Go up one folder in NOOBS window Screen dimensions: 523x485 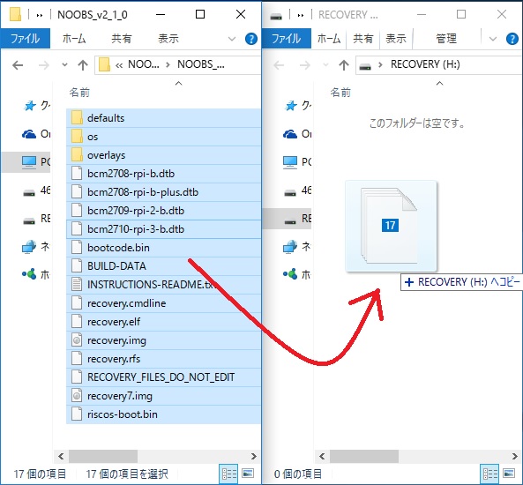point(83,65)
